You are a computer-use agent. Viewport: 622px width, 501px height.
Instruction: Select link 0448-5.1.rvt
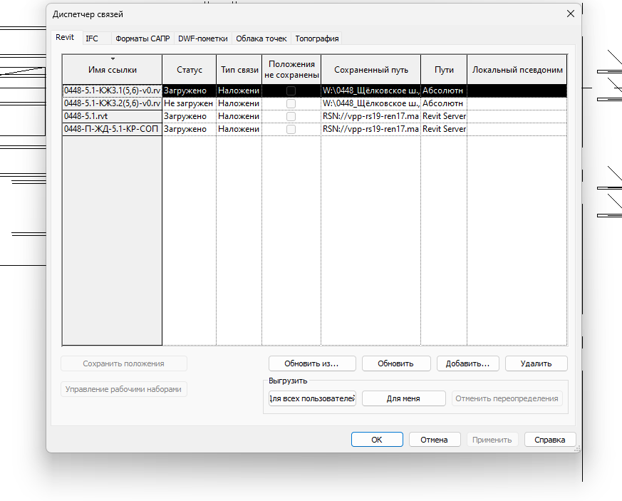[113, 116]
